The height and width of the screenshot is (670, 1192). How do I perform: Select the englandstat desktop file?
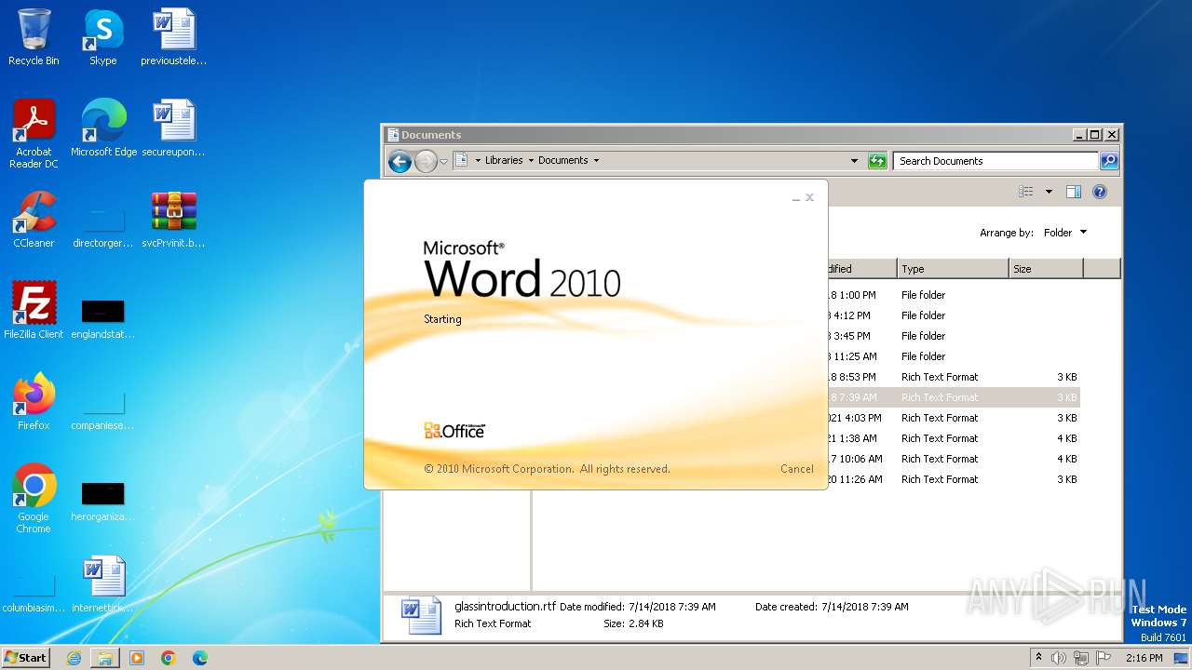102,317
